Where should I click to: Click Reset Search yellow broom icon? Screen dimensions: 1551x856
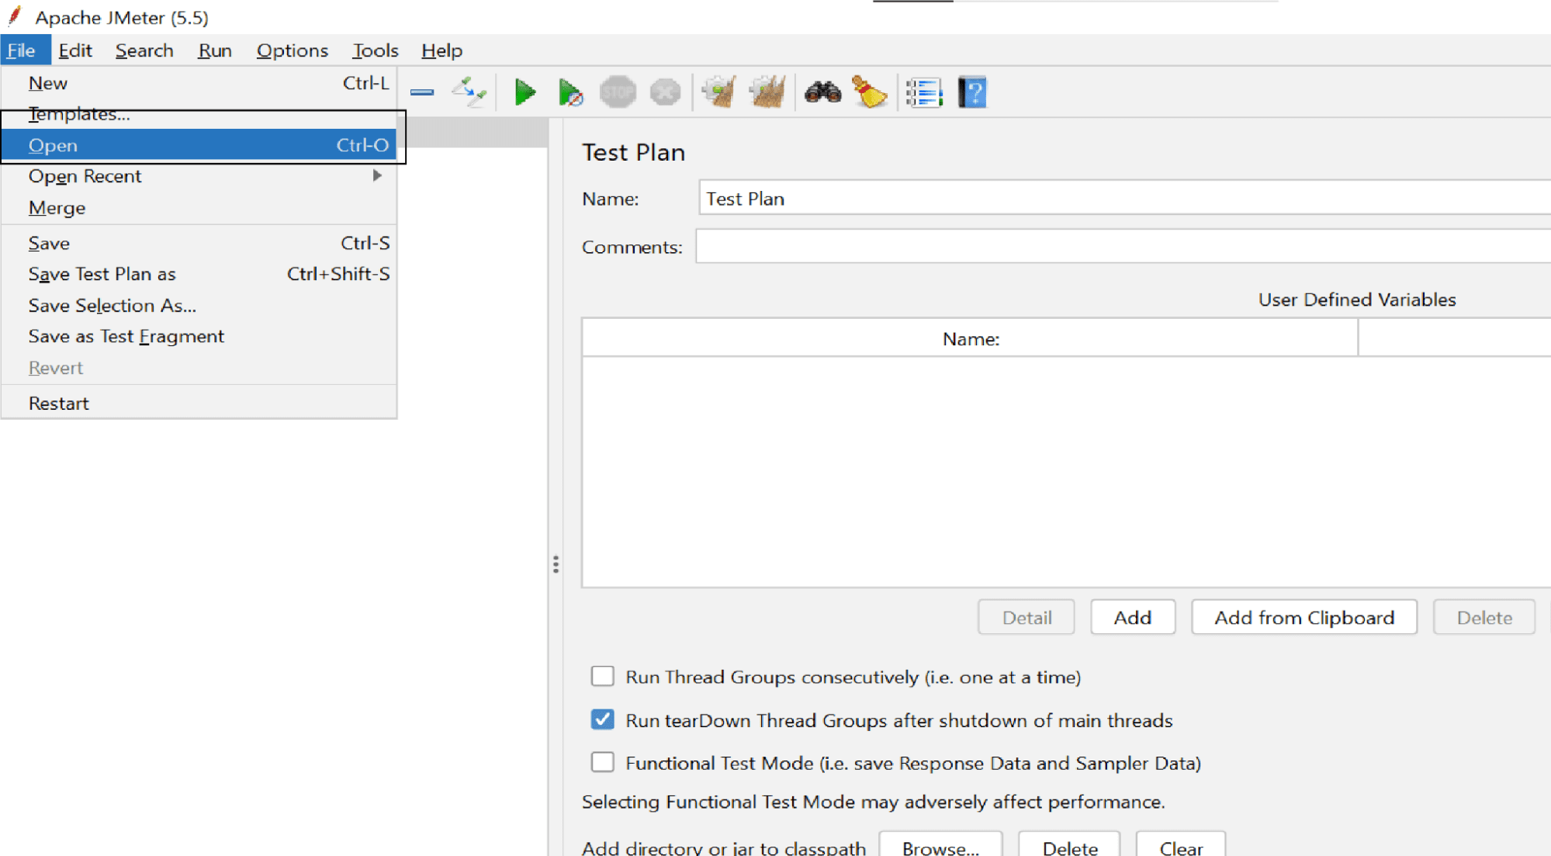coord(870,92)
